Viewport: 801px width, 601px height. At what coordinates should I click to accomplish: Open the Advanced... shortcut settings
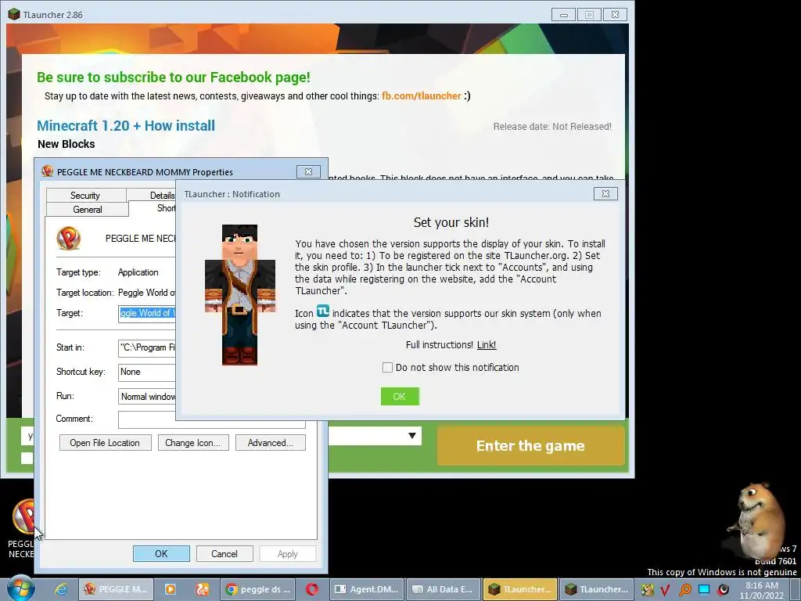click(x=270, y=443)
